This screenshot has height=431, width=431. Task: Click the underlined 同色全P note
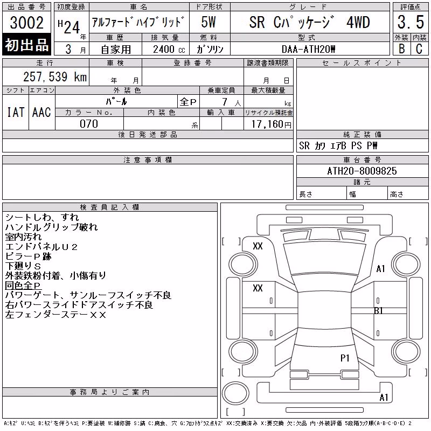point(23,286)
